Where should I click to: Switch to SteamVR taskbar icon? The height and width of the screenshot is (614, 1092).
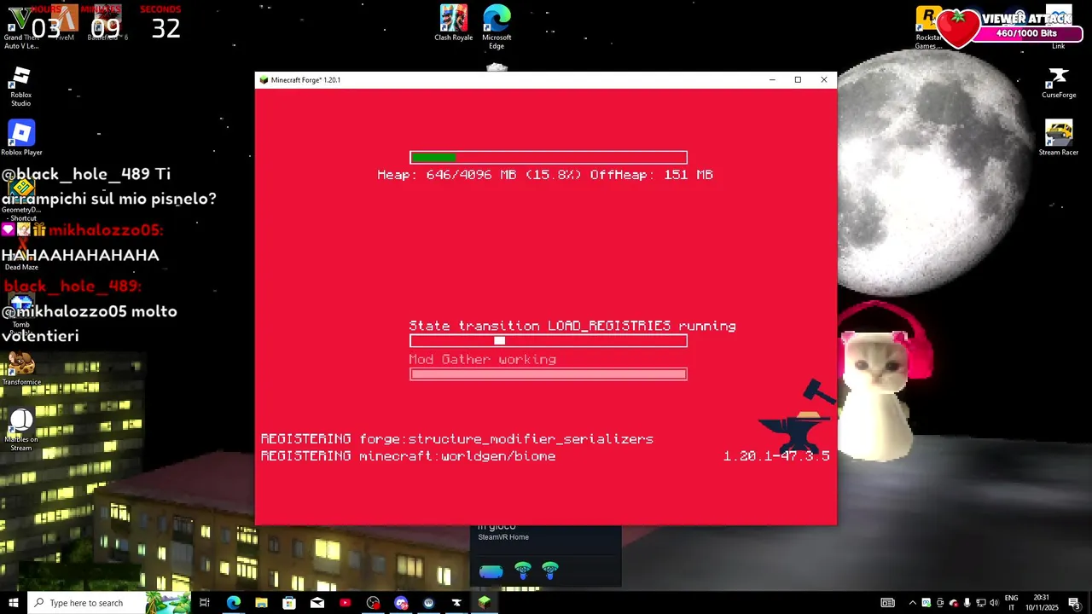[x=428, y=603]
